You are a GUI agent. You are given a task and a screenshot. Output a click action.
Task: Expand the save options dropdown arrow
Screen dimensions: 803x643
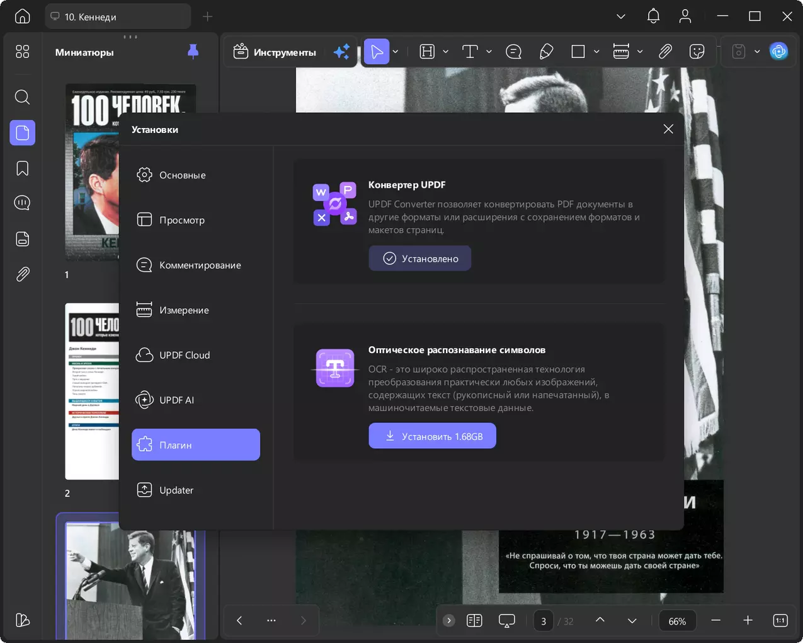(x=757, y=52)
